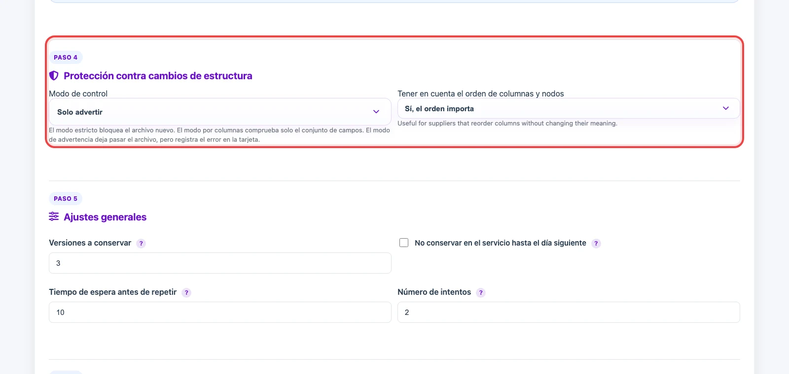Click the sliders icon beside Ajustes generales

(x=54, y=217)
